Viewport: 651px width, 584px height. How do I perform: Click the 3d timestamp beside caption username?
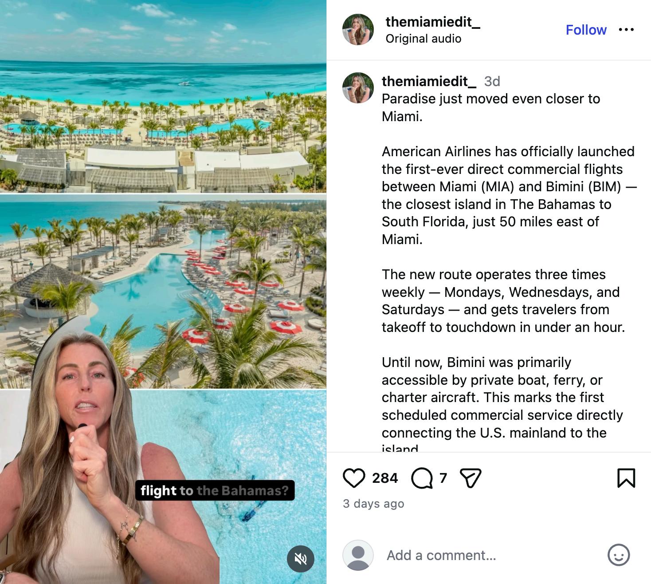(492, 81)
